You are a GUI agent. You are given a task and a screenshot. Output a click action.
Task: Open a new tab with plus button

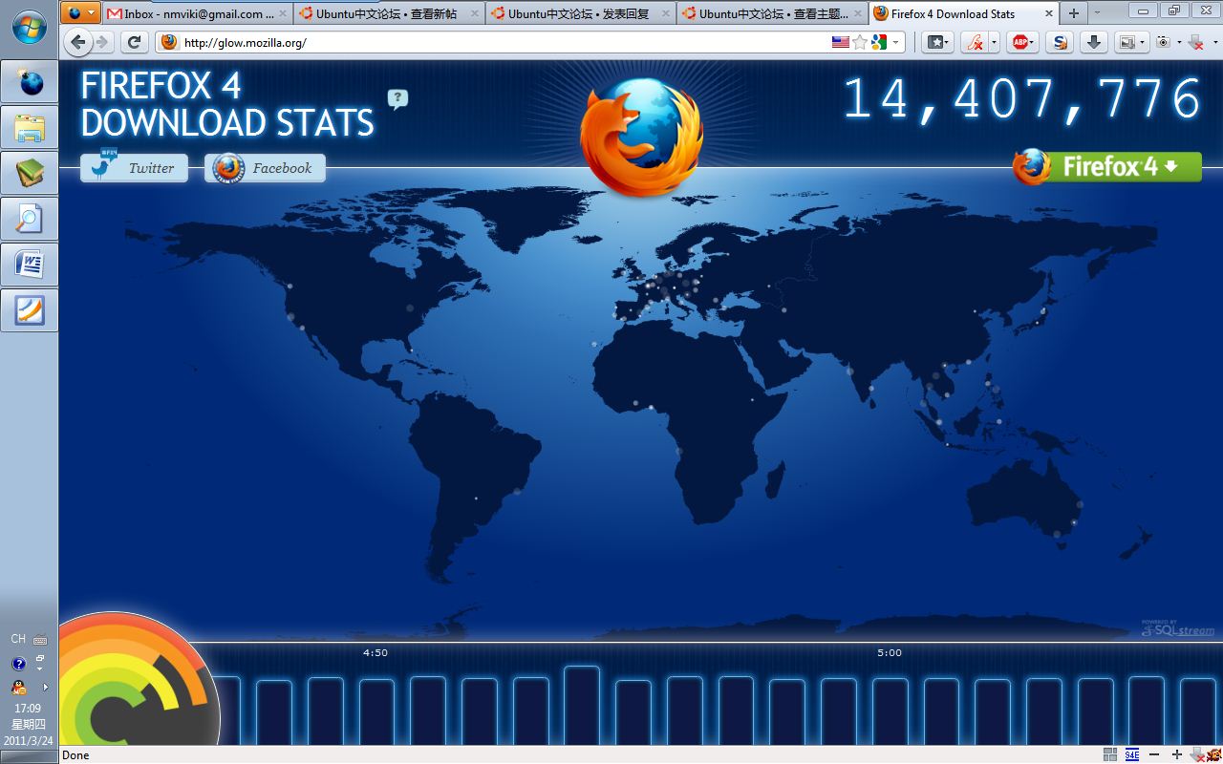point(1074,13)
